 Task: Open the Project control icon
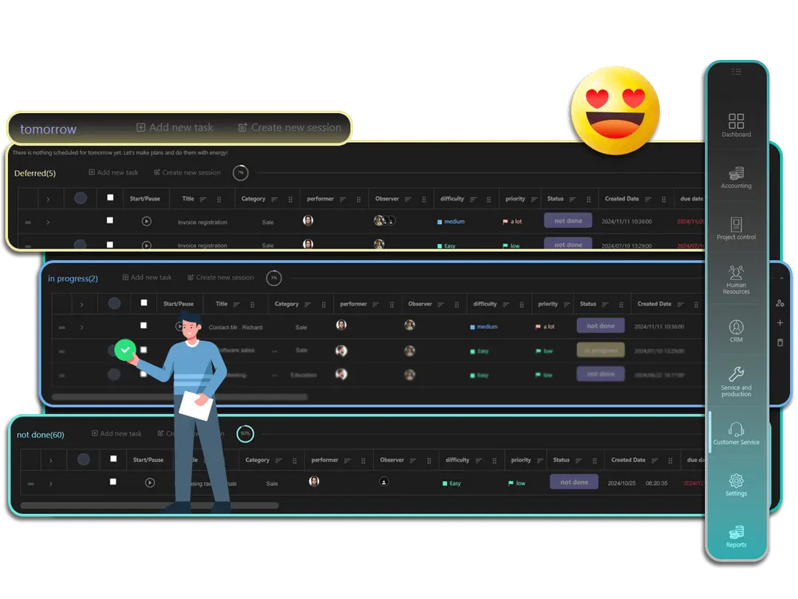click(x=736, y=224)
